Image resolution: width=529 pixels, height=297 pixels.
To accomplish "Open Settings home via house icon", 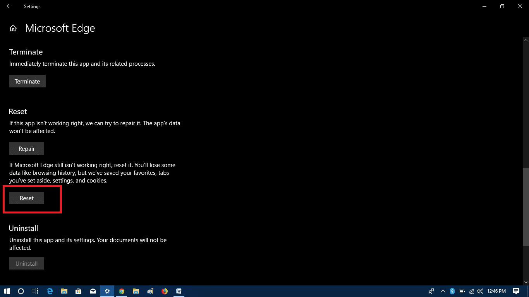I will pyautogui.click(x=13, y=28).
